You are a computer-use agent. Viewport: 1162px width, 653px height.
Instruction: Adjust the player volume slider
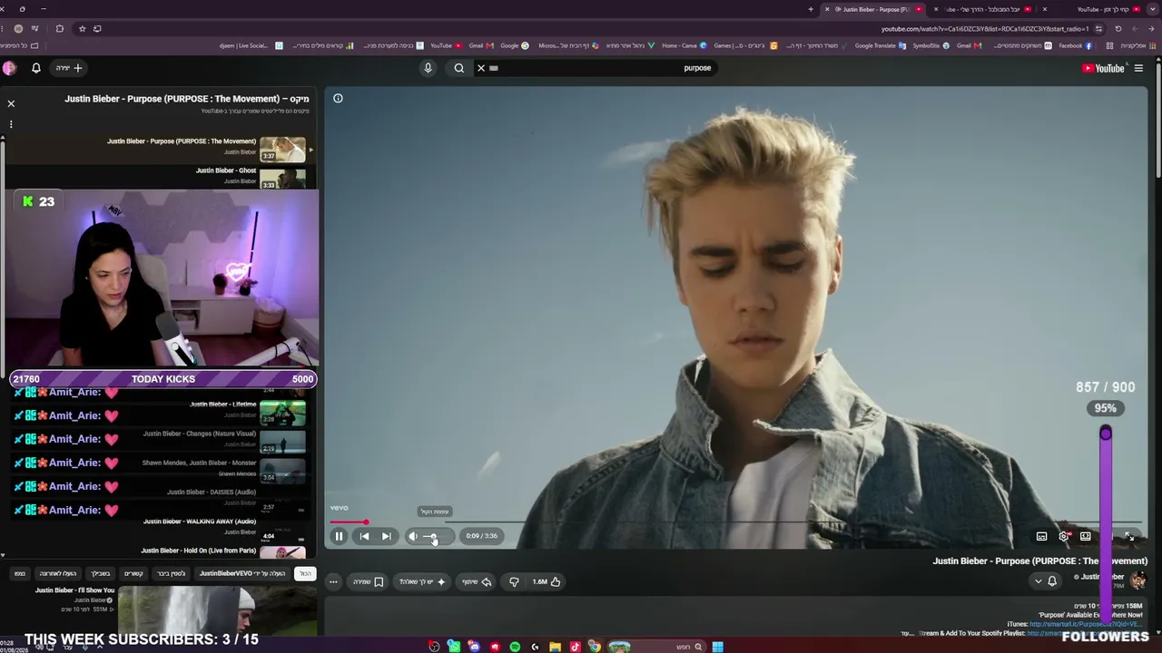[436, 536]
